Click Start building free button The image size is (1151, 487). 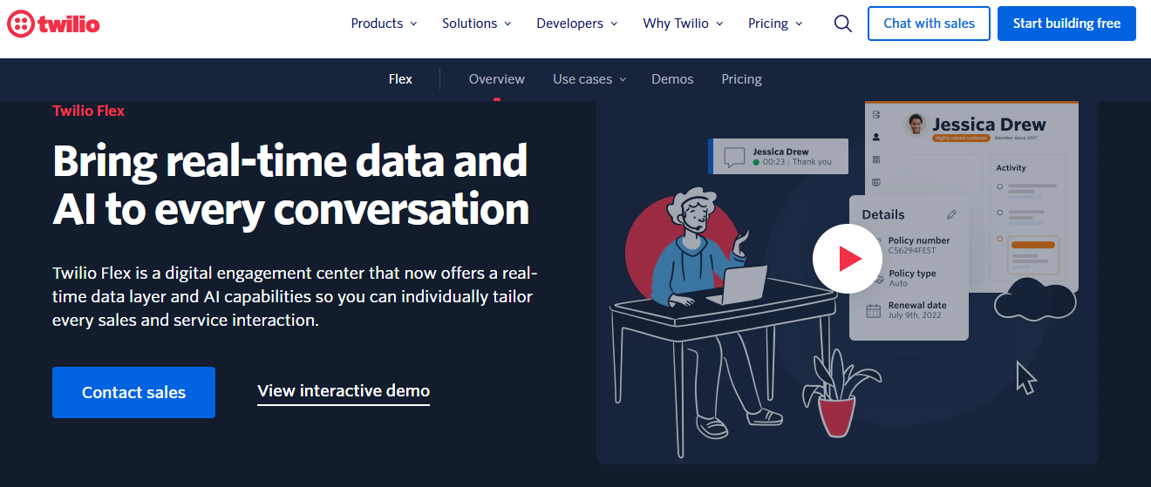(1066, 24)
